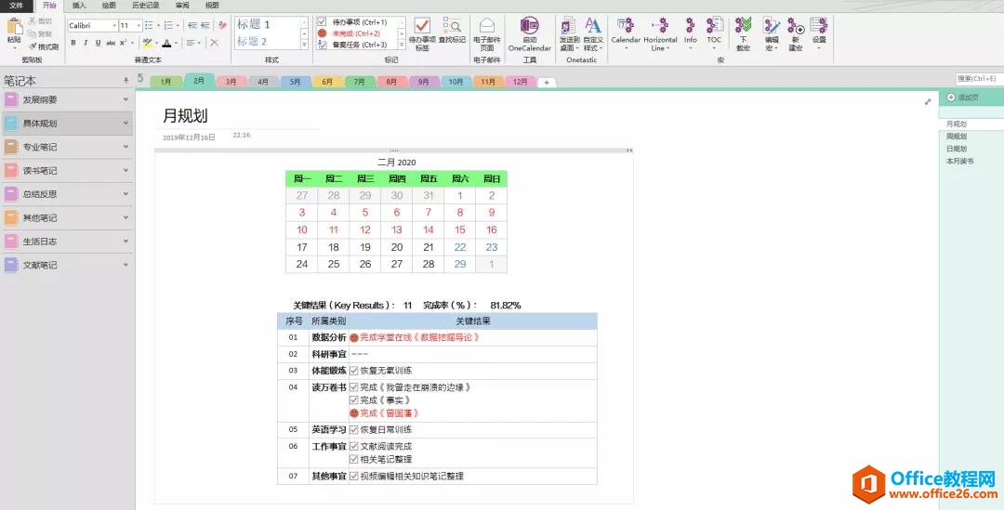Click 添加页 to add a page
1004x510 pixels.
962,98
